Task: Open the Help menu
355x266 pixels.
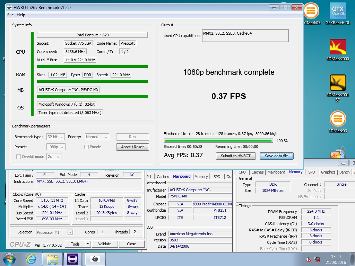Action: pos(21,15)
